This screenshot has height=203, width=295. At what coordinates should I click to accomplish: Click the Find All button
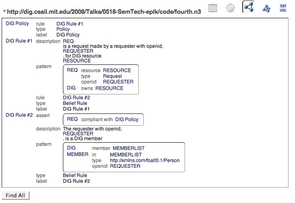(15, 195)
